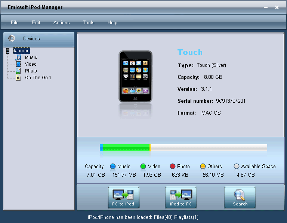
Task: Select the Video category label
Action: click(31, 64)
